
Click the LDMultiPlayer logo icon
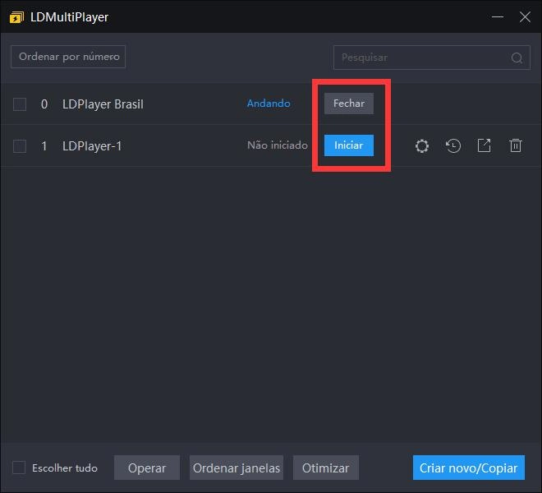16,17
